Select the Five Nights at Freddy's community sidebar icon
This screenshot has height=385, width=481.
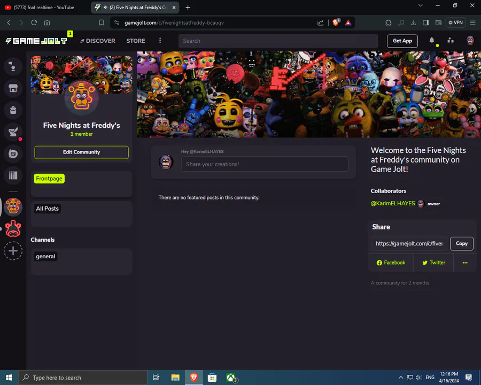point(13,206)
